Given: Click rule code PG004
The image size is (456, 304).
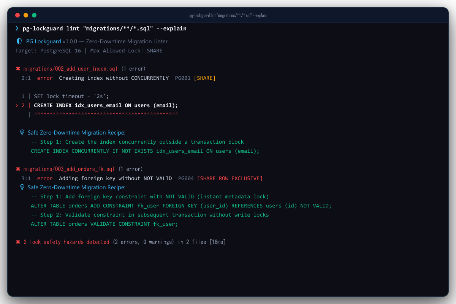Looking at the screenshot, I should tap(186, 178).
